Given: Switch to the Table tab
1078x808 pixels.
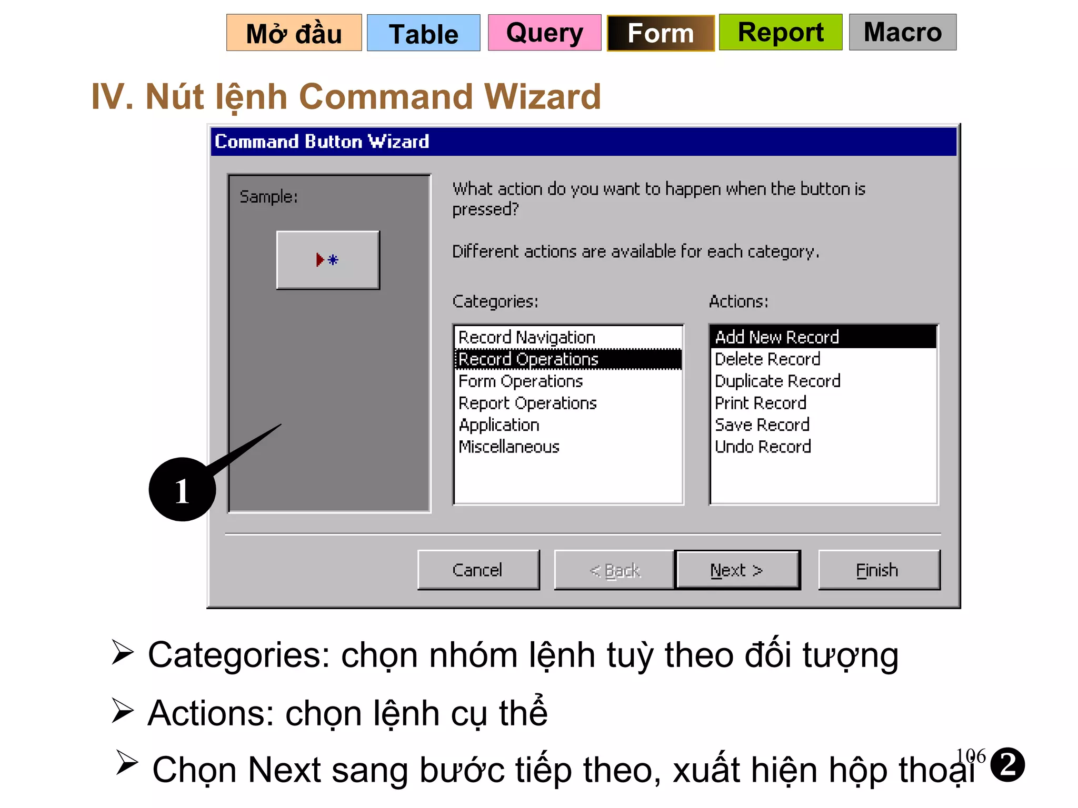Looking at the screenshot, I should (423, 33).
